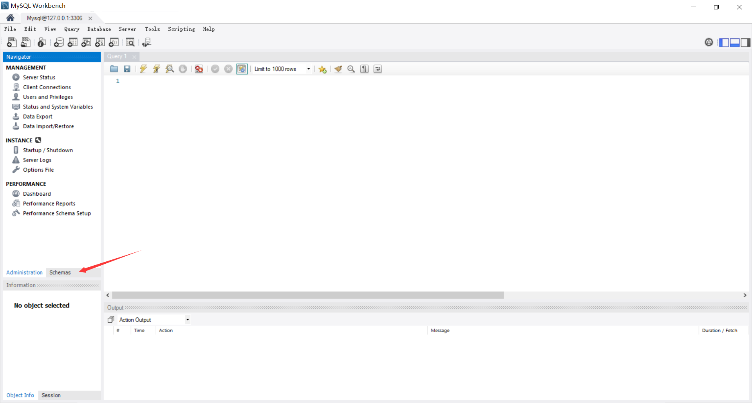Go to Workbench home screen

pos(10,18)
